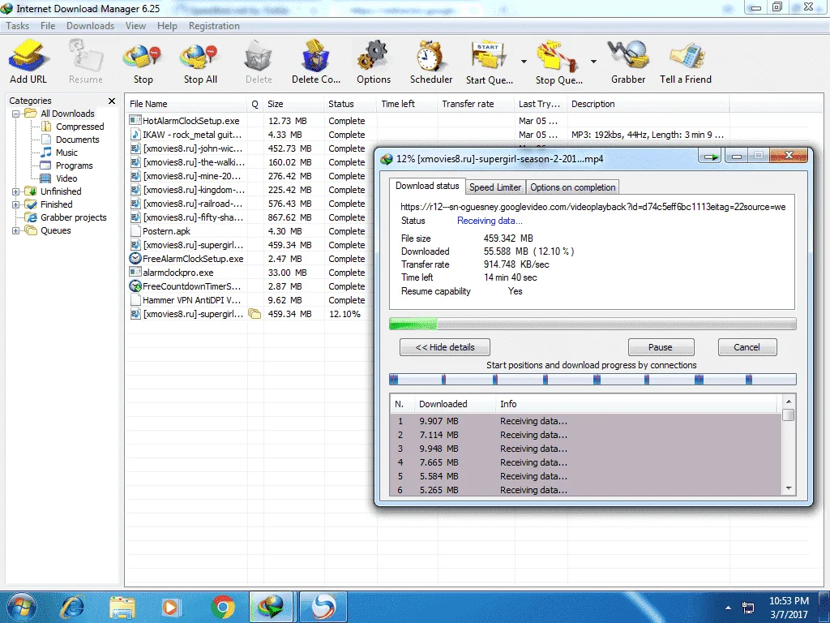Expand the Finished category node
Screen dimensions: 830x623
click(x=16, y=204)
